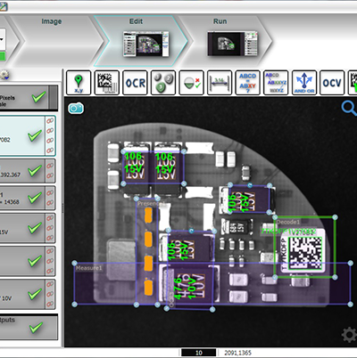Open the dropdown left of Image step

point(3,39)
